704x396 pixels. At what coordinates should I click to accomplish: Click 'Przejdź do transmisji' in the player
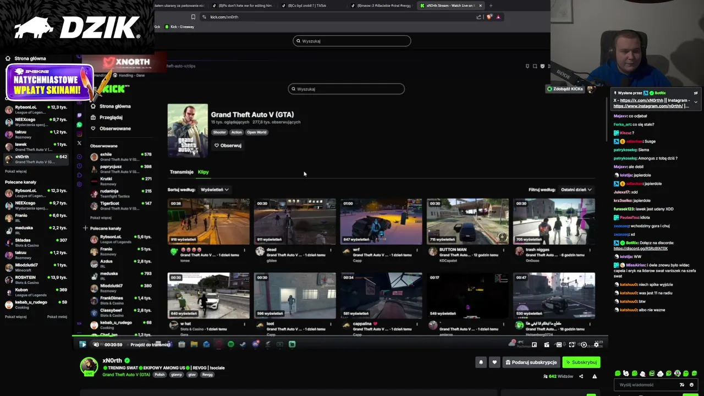150,345
